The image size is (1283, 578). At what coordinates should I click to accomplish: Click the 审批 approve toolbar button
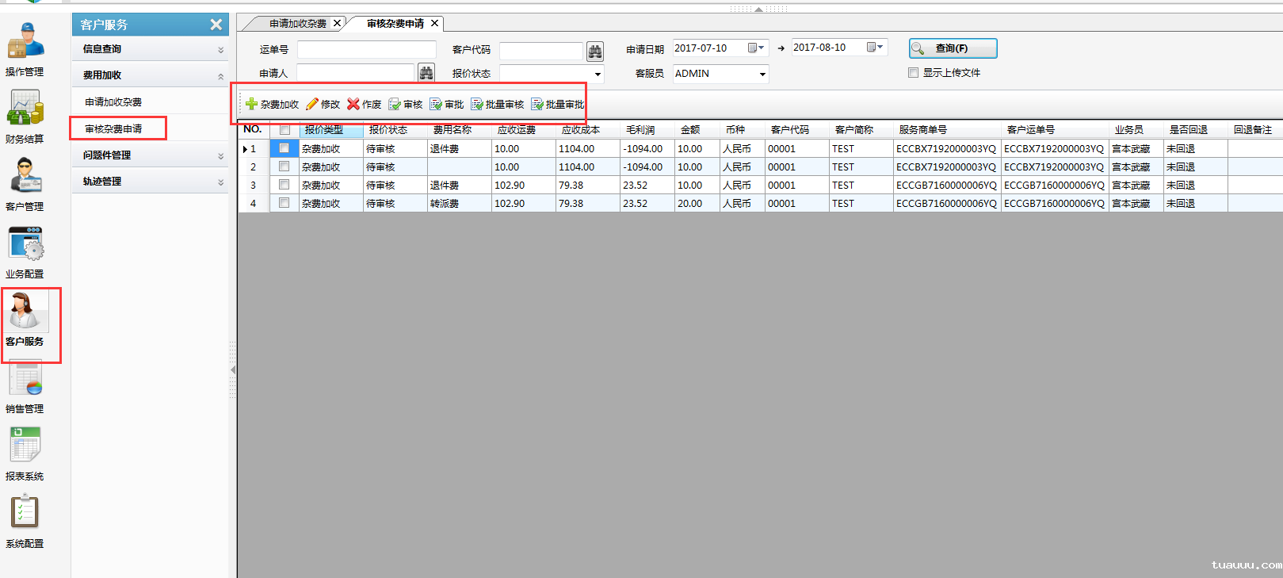tap(447, 104)
